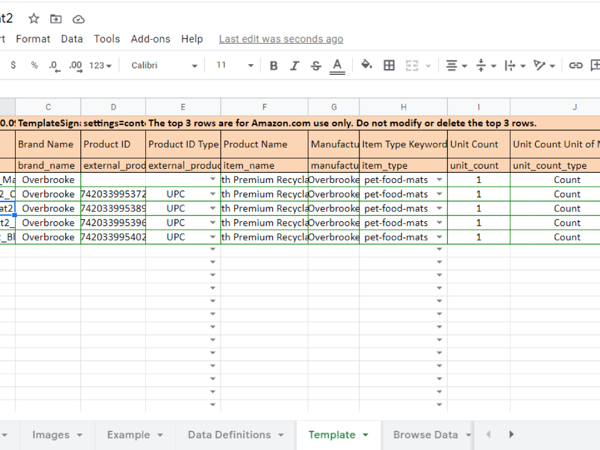Open the Calibri font dropdown
The image size is (600, 450).
[x=162, y=65]
